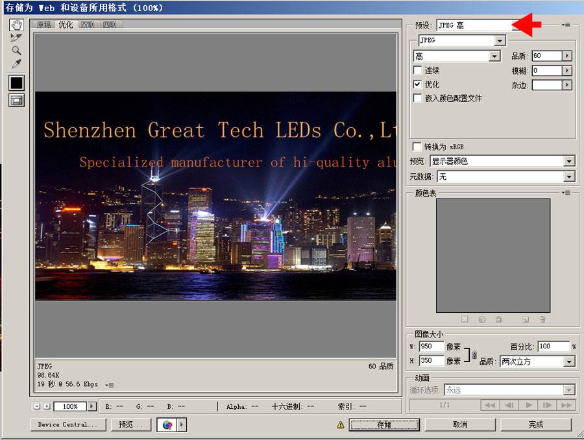Toggle slices visibility icon
This screenshot has height=440, width=584.
16,100
